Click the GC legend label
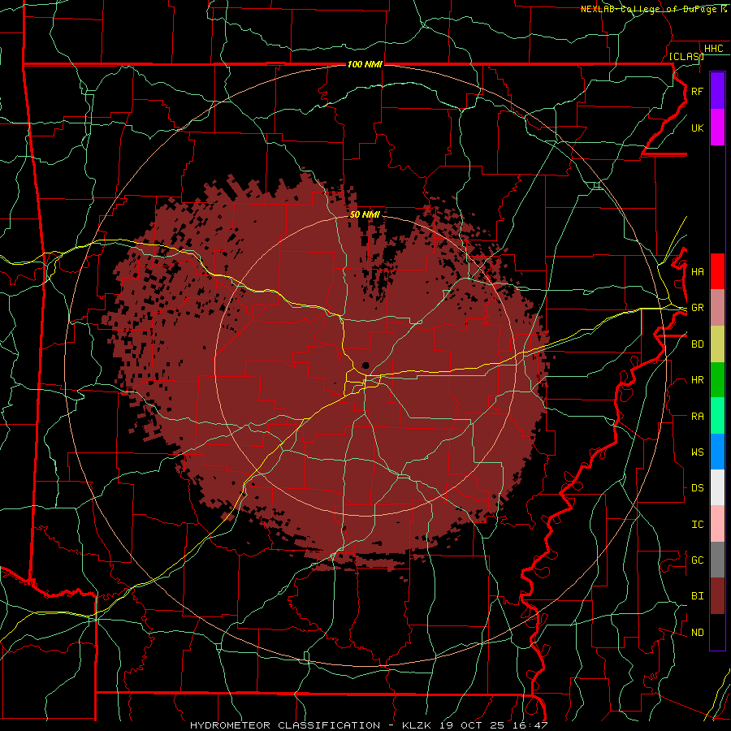 point(697,560)
